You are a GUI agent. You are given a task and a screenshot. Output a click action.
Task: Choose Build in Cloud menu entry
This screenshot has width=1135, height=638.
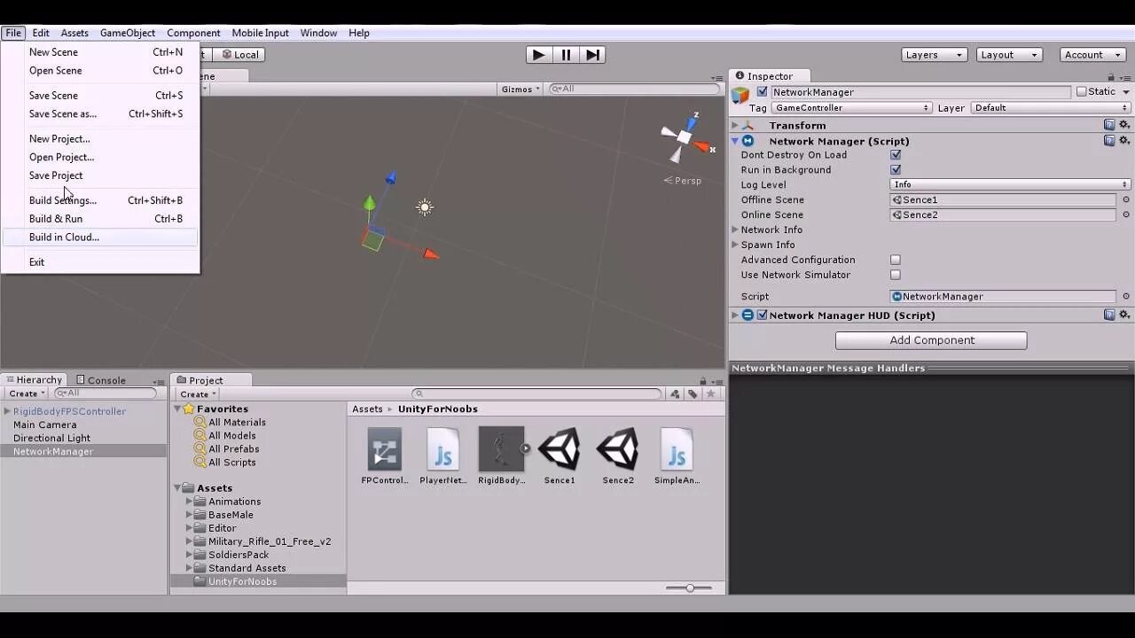tap(100, 237)
